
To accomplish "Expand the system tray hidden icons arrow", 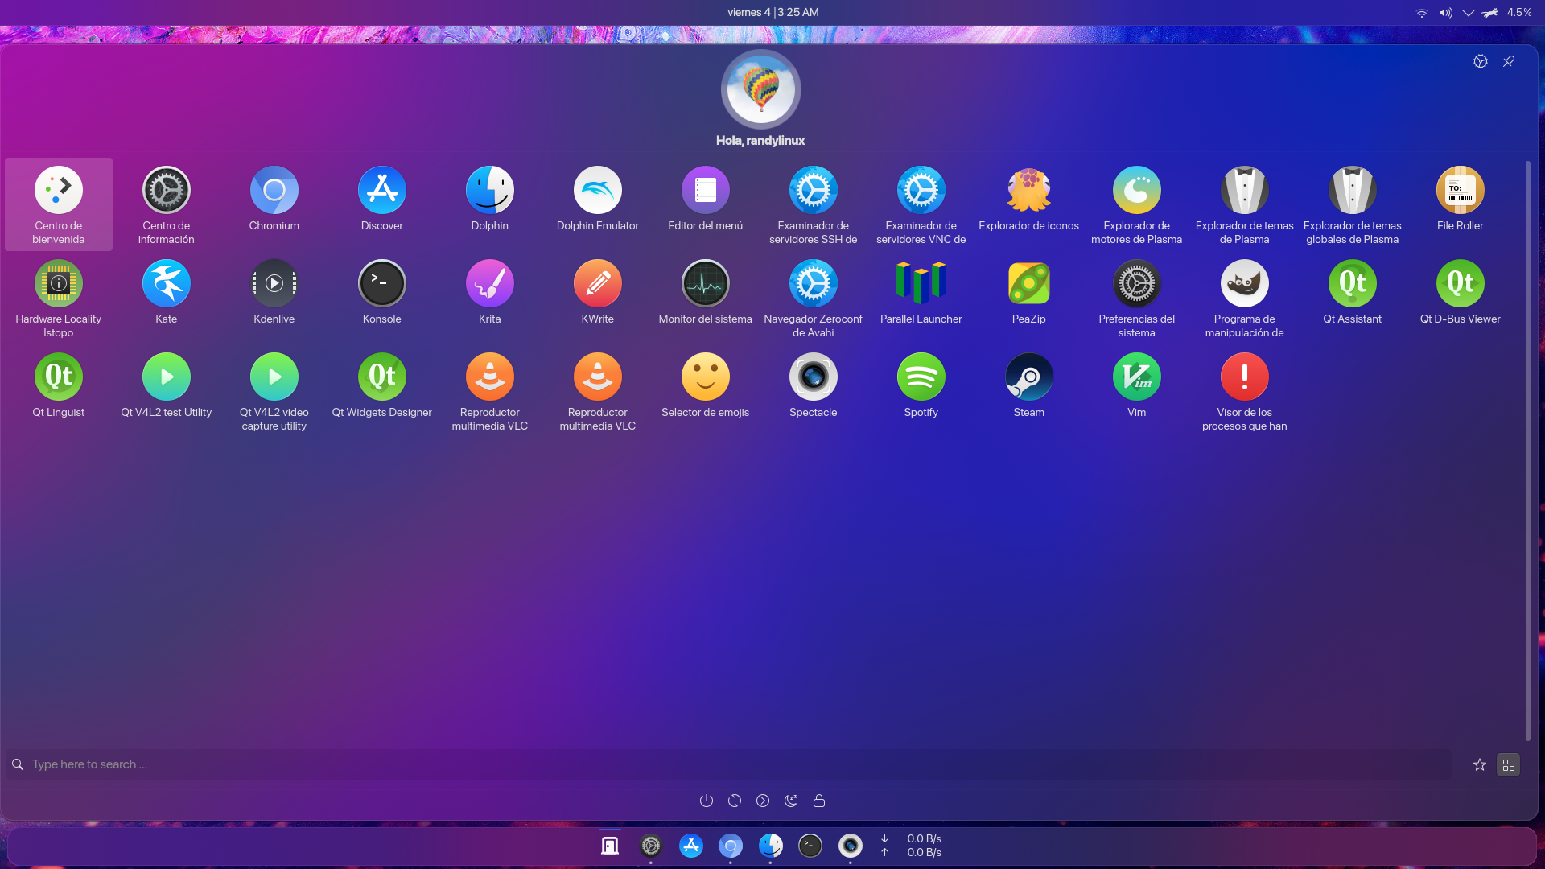I will click(x=1468, y=13).
